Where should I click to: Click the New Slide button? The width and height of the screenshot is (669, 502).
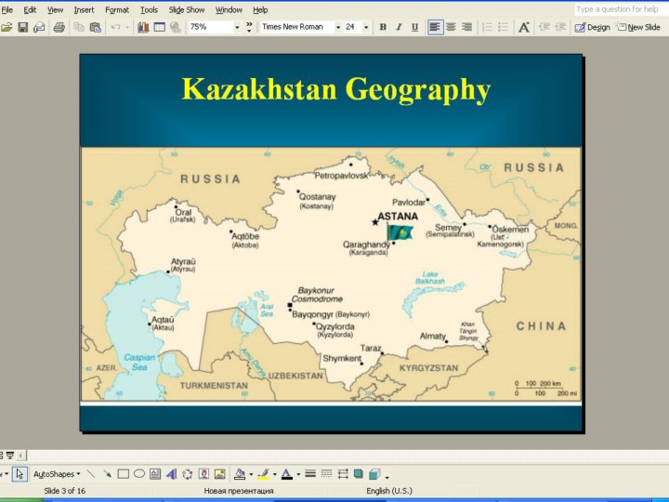coord(638,28)
